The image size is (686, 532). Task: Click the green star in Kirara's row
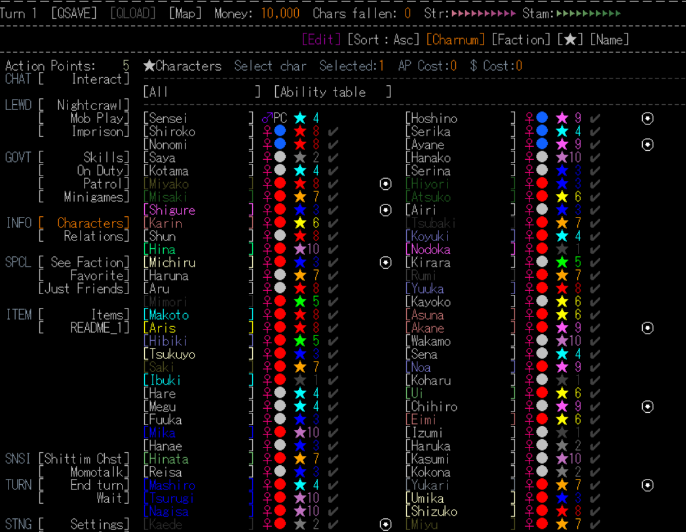click(x=562, y=263)
